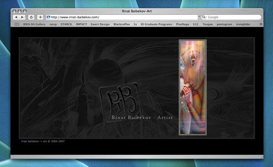Select the Blackcoffee bookmark
The image size is (273, 167).
click(x=121, y=25)
